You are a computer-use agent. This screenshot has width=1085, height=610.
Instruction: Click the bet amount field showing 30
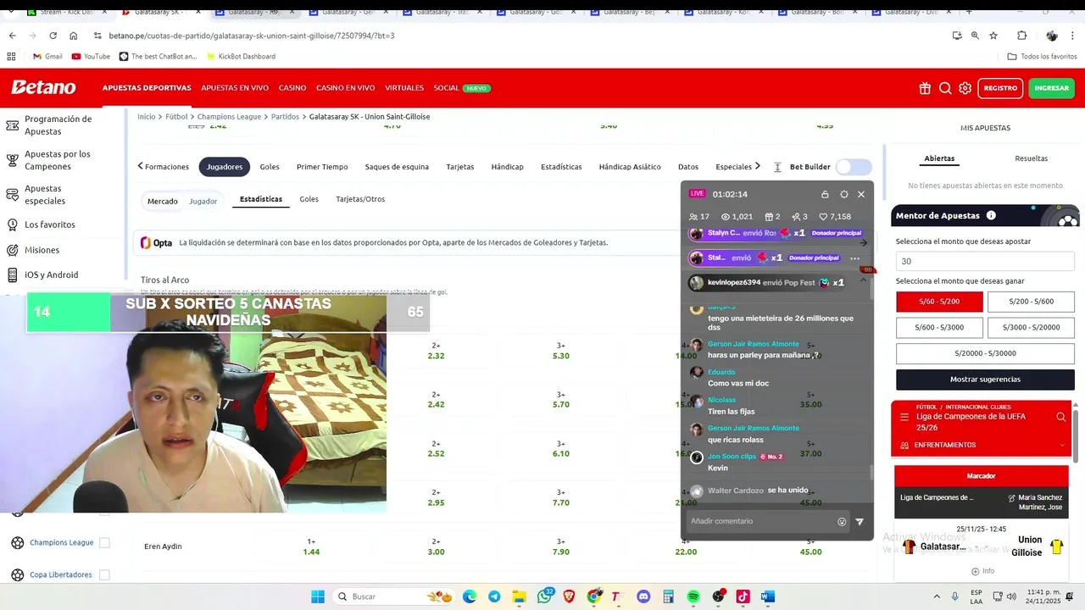pyautogui.click(x=985, y=262)
